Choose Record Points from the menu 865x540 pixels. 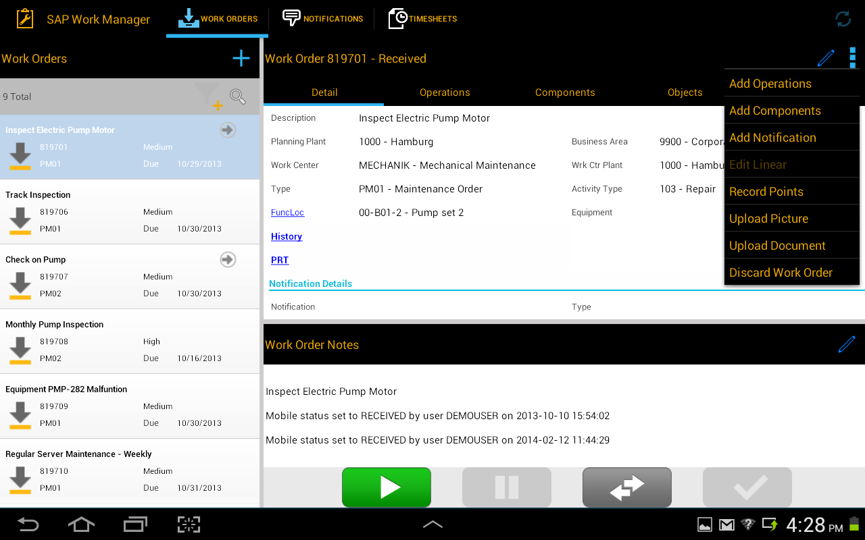point(792,192)
